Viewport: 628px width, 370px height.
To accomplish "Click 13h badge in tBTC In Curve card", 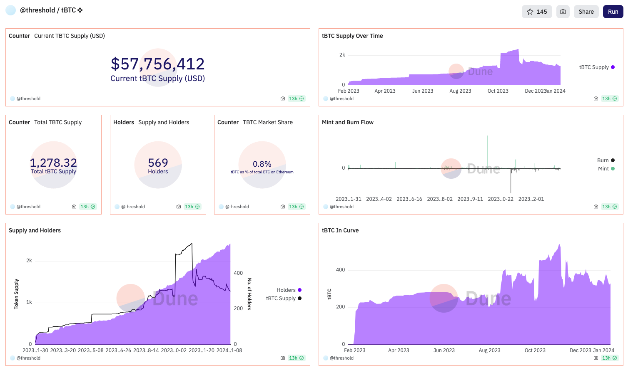I will pos(610,358).
